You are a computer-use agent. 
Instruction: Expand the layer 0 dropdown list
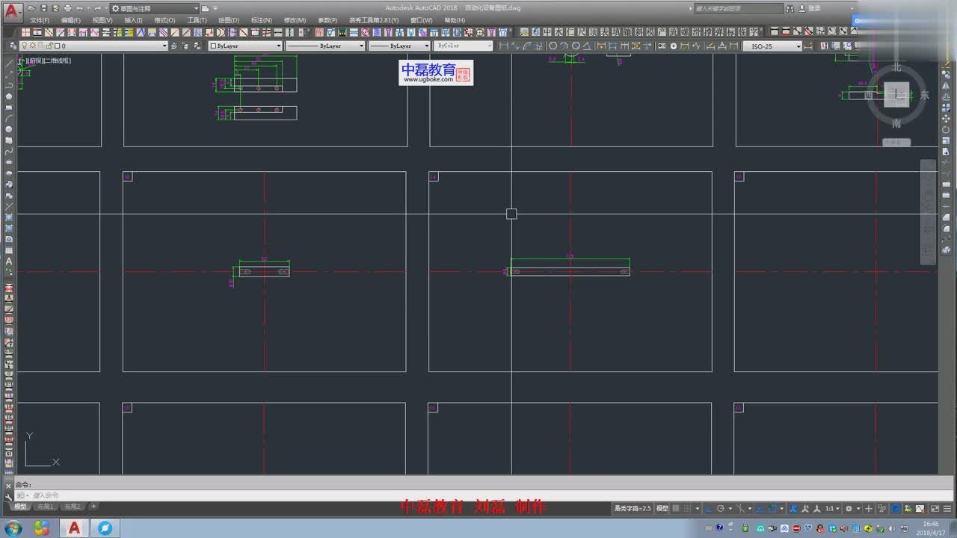click(x=164, y=46)
